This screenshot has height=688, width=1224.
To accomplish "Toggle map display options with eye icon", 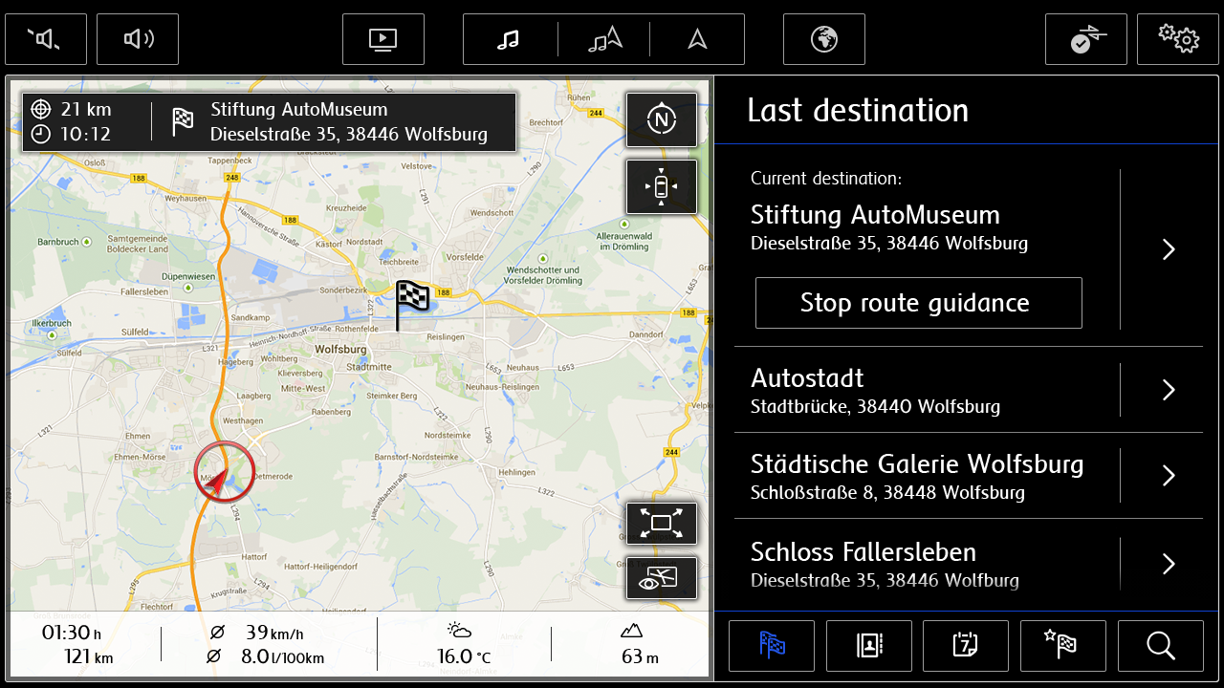I will [661, 577].
